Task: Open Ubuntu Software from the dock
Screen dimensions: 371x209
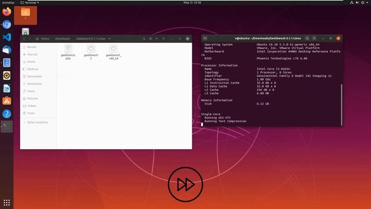Action: [6, 101]
